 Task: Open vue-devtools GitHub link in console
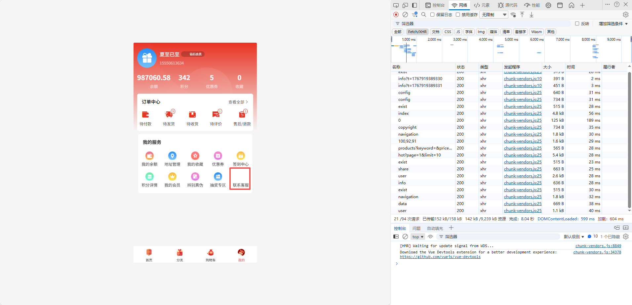[x=440, y=257]
